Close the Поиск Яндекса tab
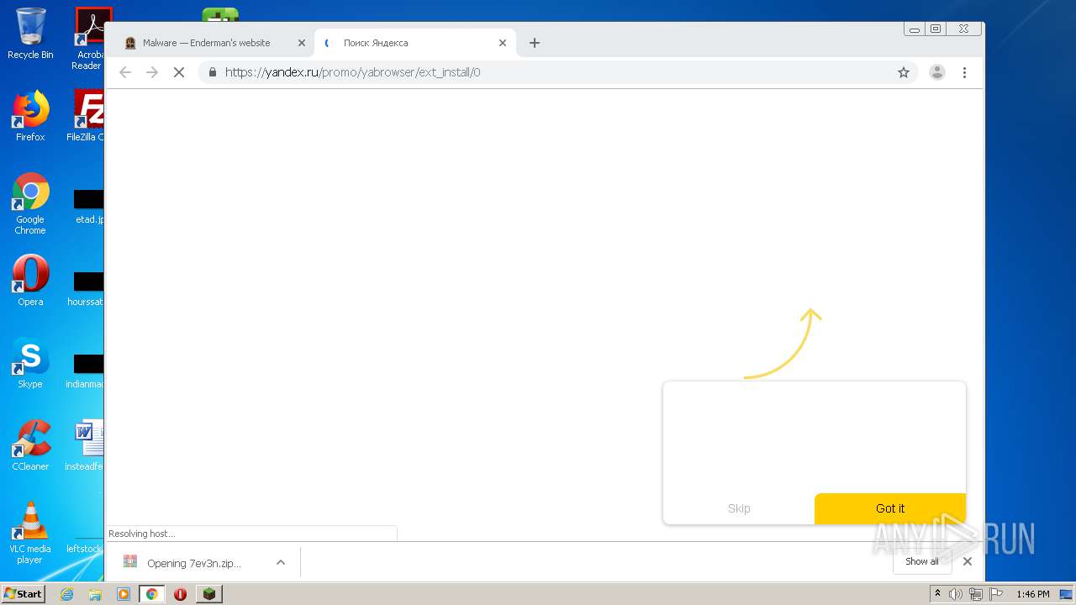This screenshot has height=605, width=1076. click(503, 43)
